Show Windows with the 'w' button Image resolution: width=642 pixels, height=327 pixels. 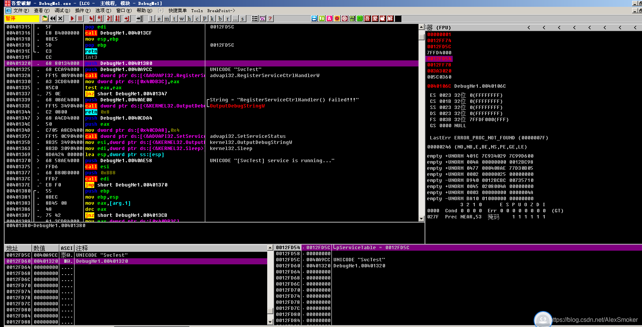pyautogui.click(x=182, y=18)
